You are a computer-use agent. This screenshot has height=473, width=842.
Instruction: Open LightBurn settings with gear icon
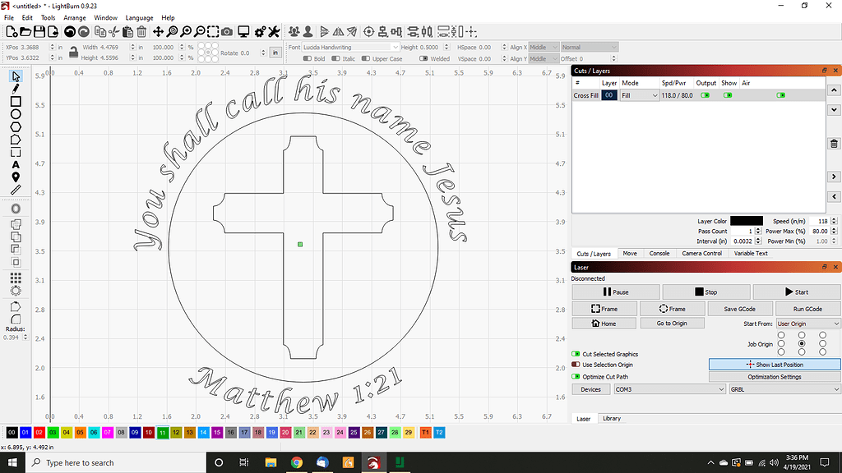click(260, 31)
